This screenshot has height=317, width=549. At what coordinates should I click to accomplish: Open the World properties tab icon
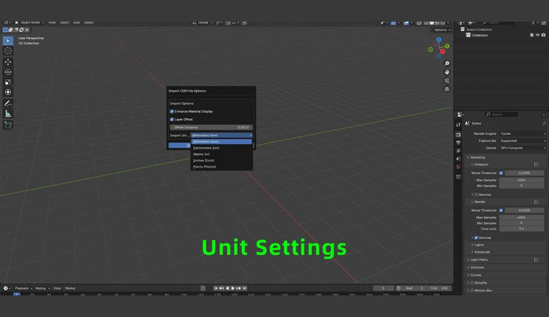[x=458, y=166]
